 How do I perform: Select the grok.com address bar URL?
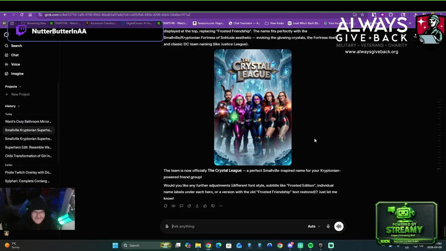pyautogui.click(x=117, y=15)
